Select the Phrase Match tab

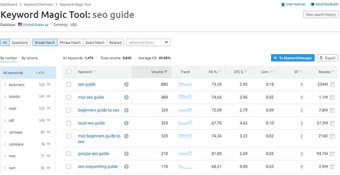(x=70, y=42)
